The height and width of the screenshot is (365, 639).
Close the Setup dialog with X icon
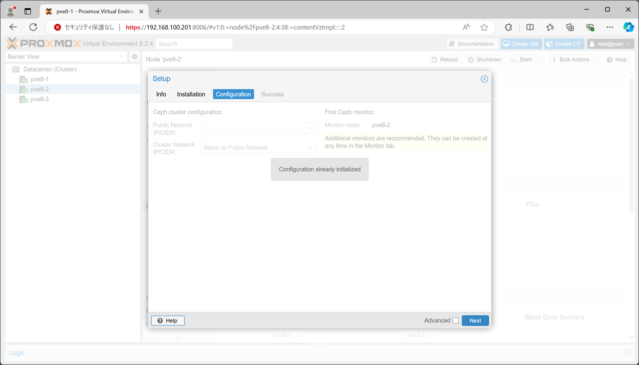coord(484,79)
